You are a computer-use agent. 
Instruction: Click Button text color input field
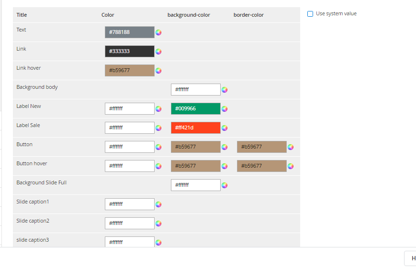click(130, 147)
